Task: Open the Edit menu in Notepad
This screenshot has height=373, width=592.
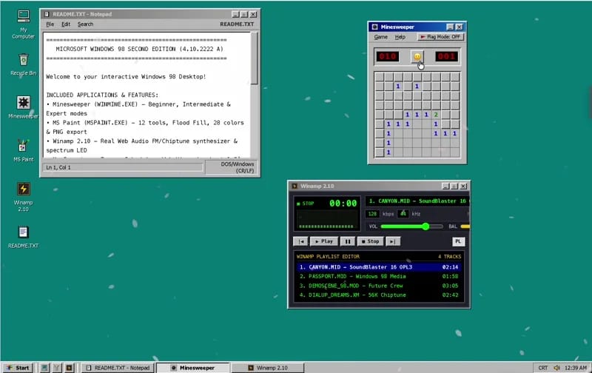Action: coord(66,24)
